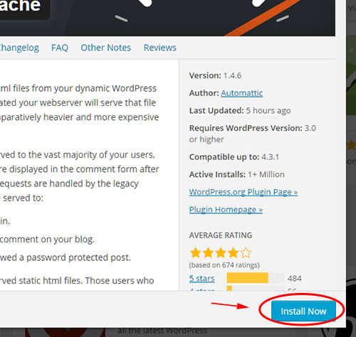Click the fourth filled rating star

[x=234, y=252]
